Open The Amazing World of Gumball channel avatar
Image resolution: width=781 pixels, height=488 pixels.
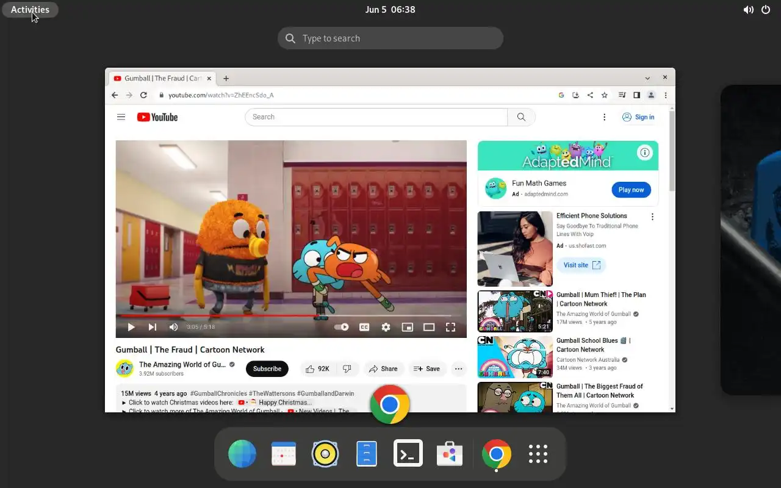tap(124, 368)
